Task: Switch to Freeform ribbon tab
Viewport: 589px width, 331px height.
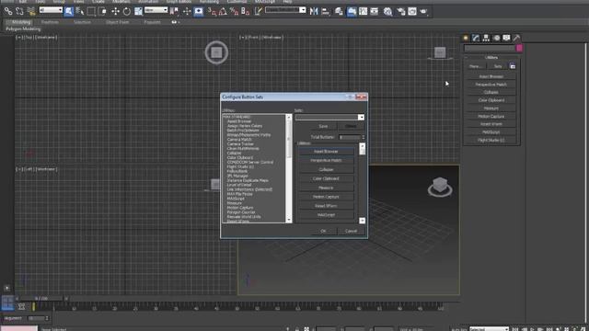Action: coord(50,22)
